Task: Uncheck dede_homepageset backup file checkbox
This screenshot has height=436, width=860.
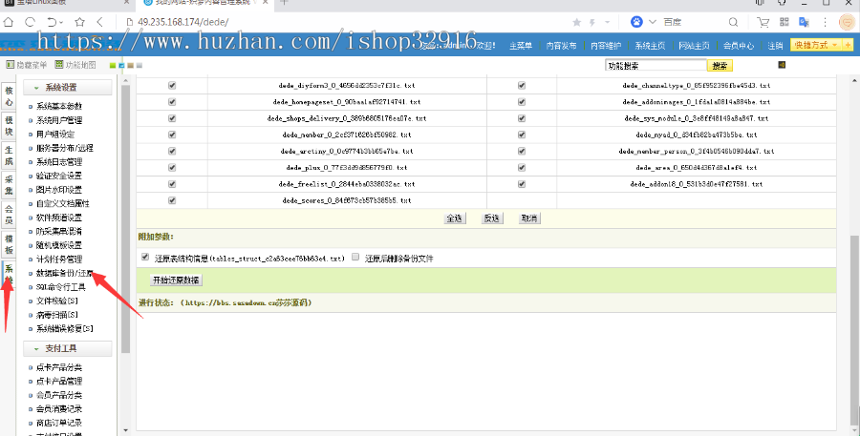Action: [x=172, y=102]
